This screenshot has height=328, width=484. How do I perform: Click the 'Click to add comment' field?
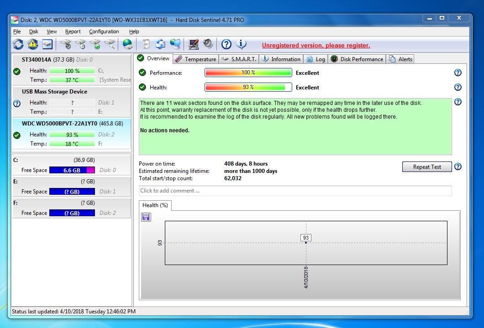click(x=295, y=191)
